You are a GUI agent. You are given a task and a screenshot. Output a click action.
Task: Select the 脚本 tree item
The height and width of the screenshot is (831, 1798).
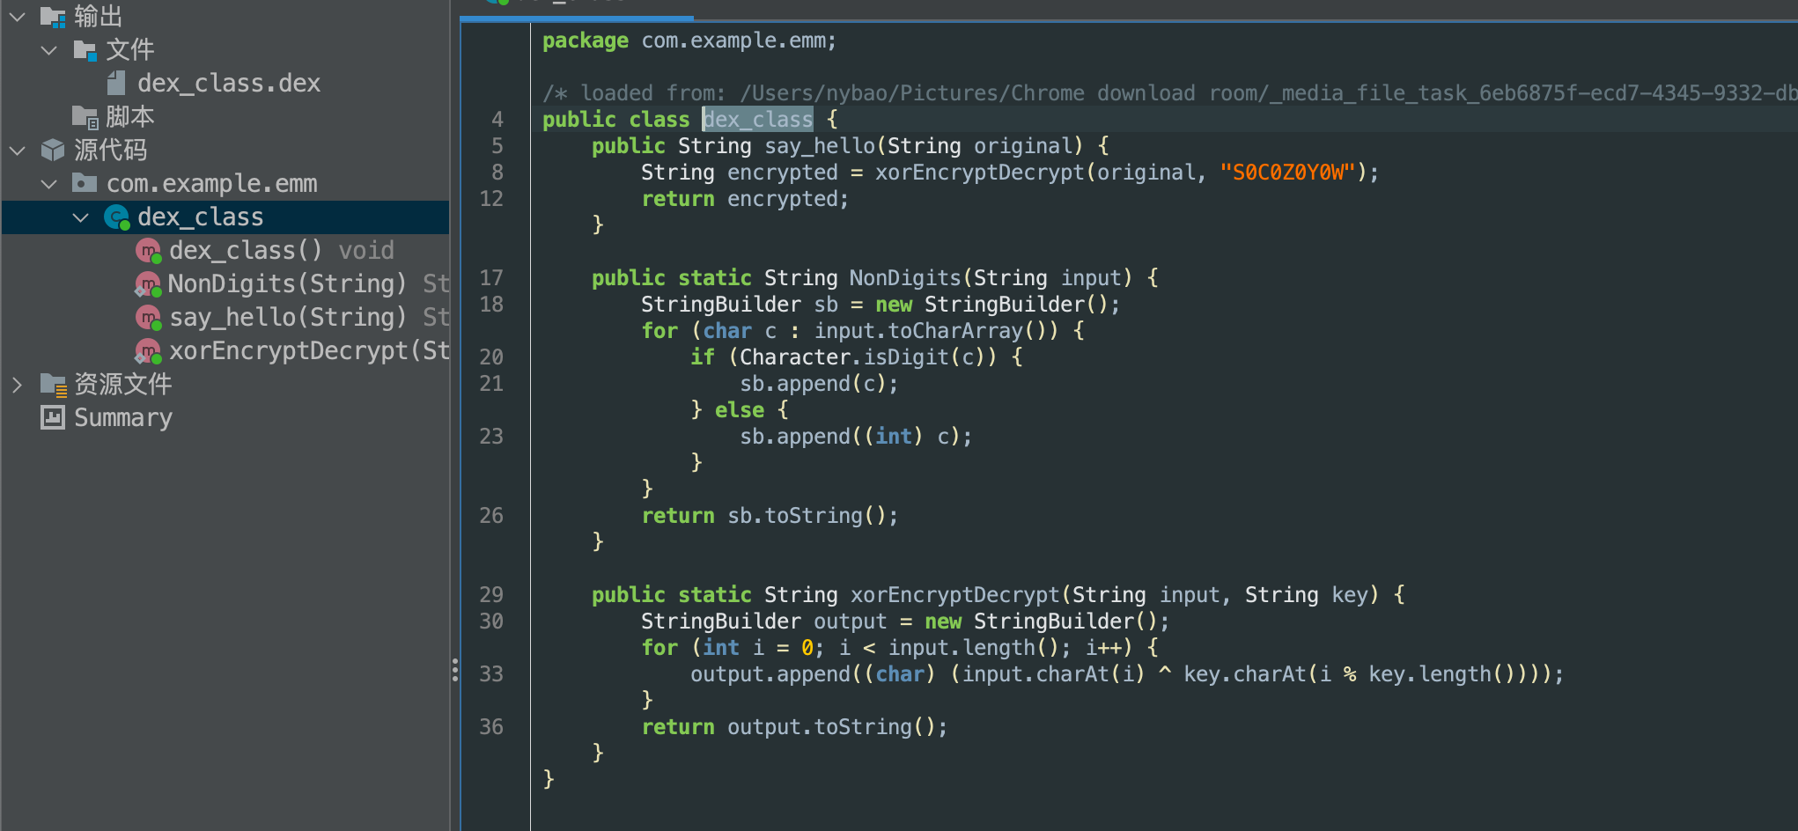[x=129, y=117]
